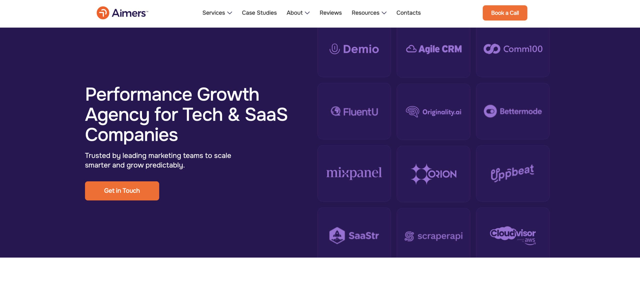Viewport: 640px width, 282px height.
Task: Click the Aimers orange circle logo icon
Action: (x=103, y=13)
